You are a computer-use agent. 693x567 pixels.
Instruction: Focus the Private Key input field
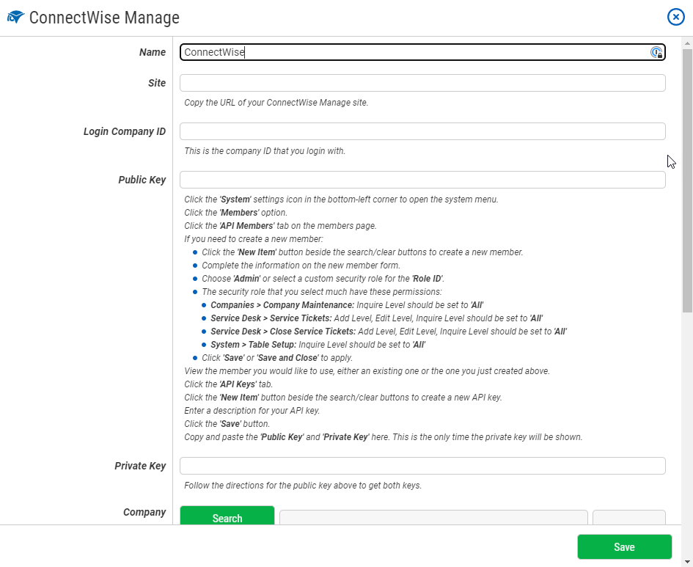(x=422, y=466)
